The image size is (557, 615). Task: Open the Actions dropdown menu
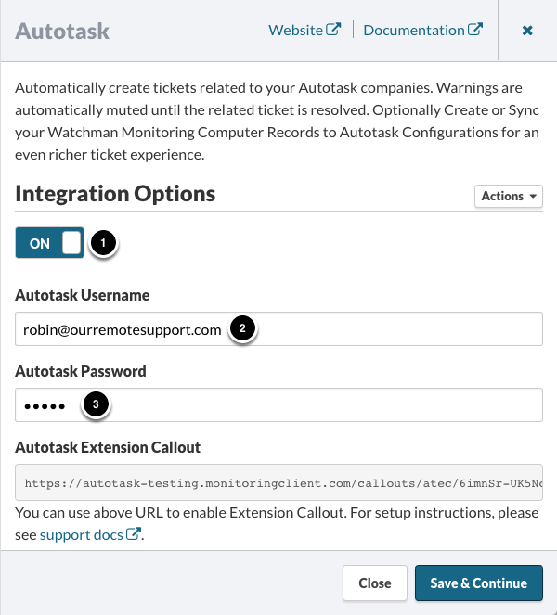tap(509, 196)
